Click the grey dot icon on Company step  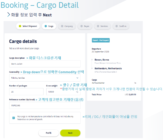(x=62, y=26)
